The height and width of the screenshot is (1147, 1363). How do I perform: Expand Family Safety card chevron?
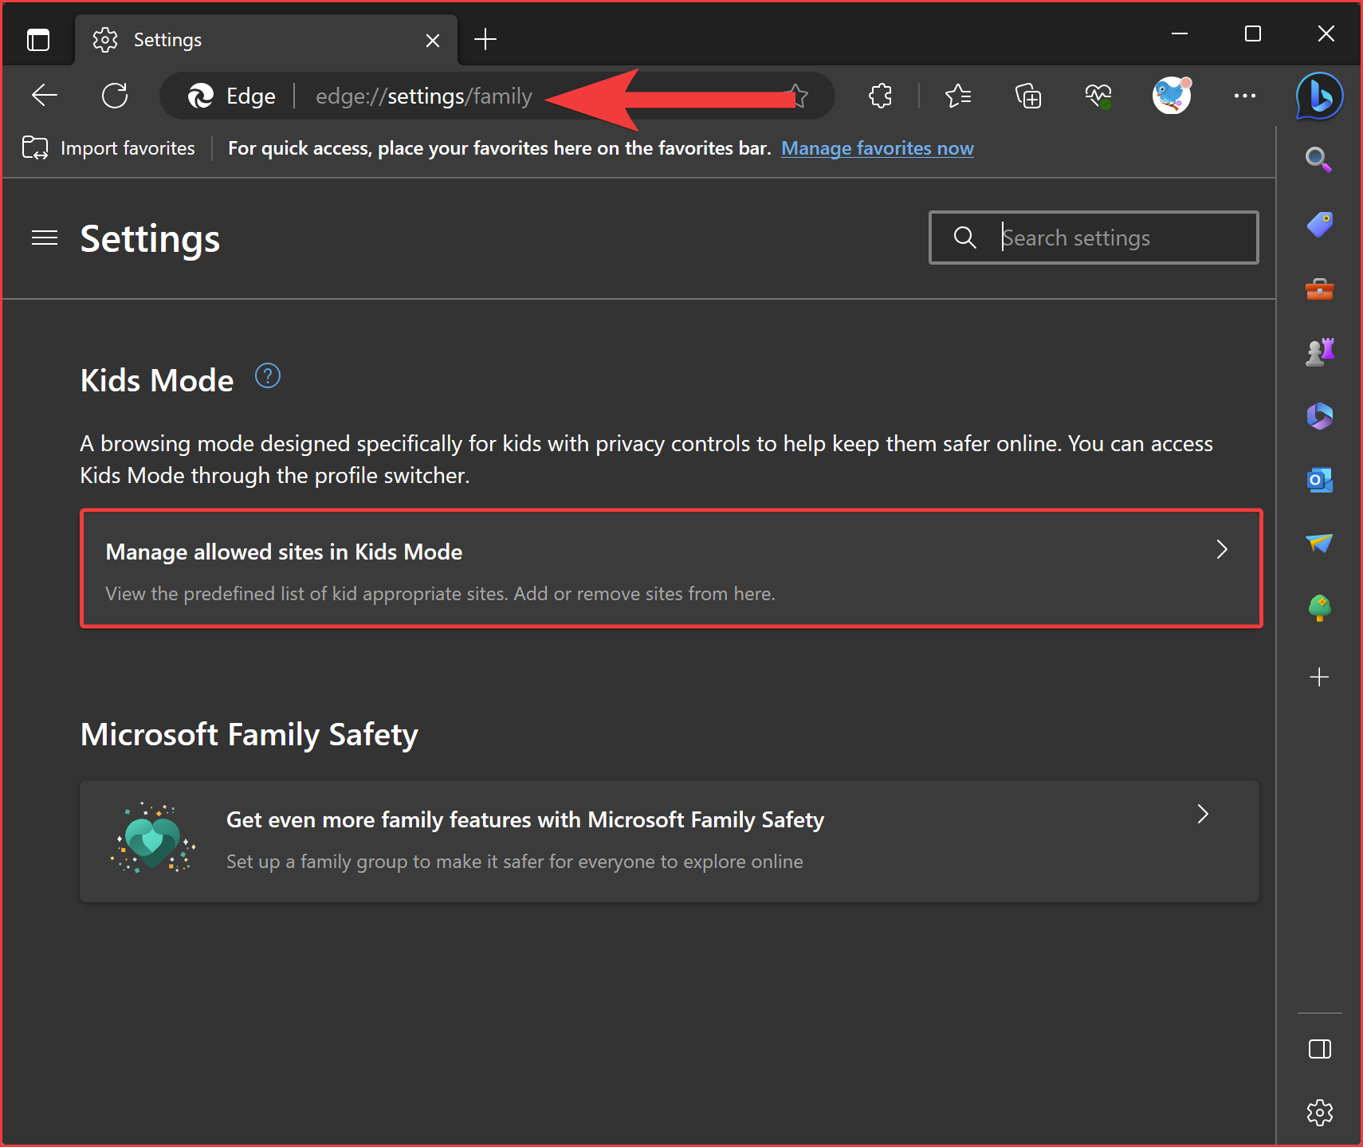tap(1203, 814)
